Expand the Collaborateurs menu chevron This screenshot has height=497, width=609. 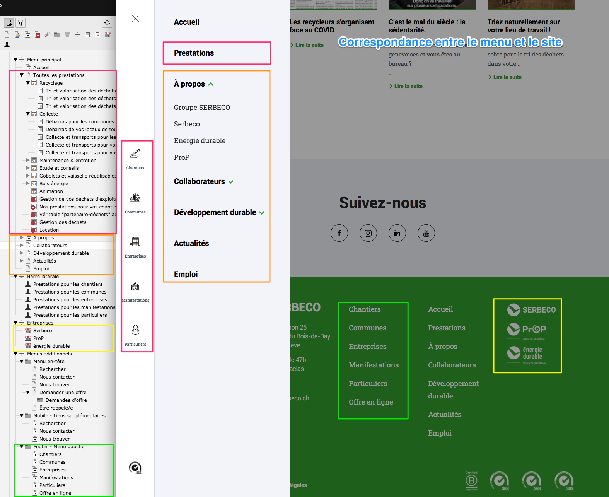[x=231, y=182]
